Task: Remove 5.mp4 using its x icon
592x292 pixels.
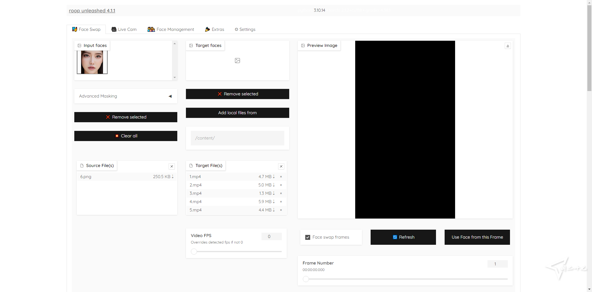Action: tap(281, 210)
